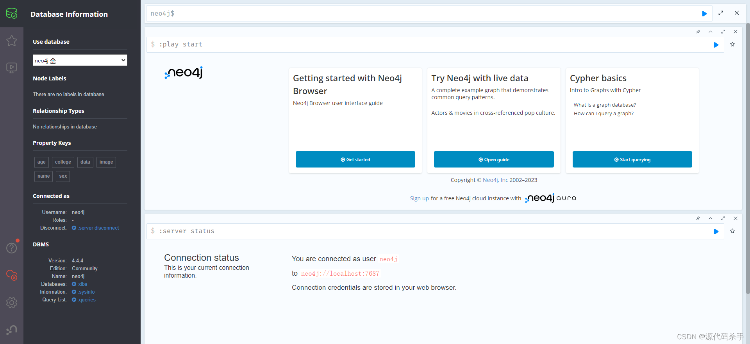Click the neo4j://localhost:7687 connection URL
This screenshot has width=750, height=344.
click(x=340, y=274)
